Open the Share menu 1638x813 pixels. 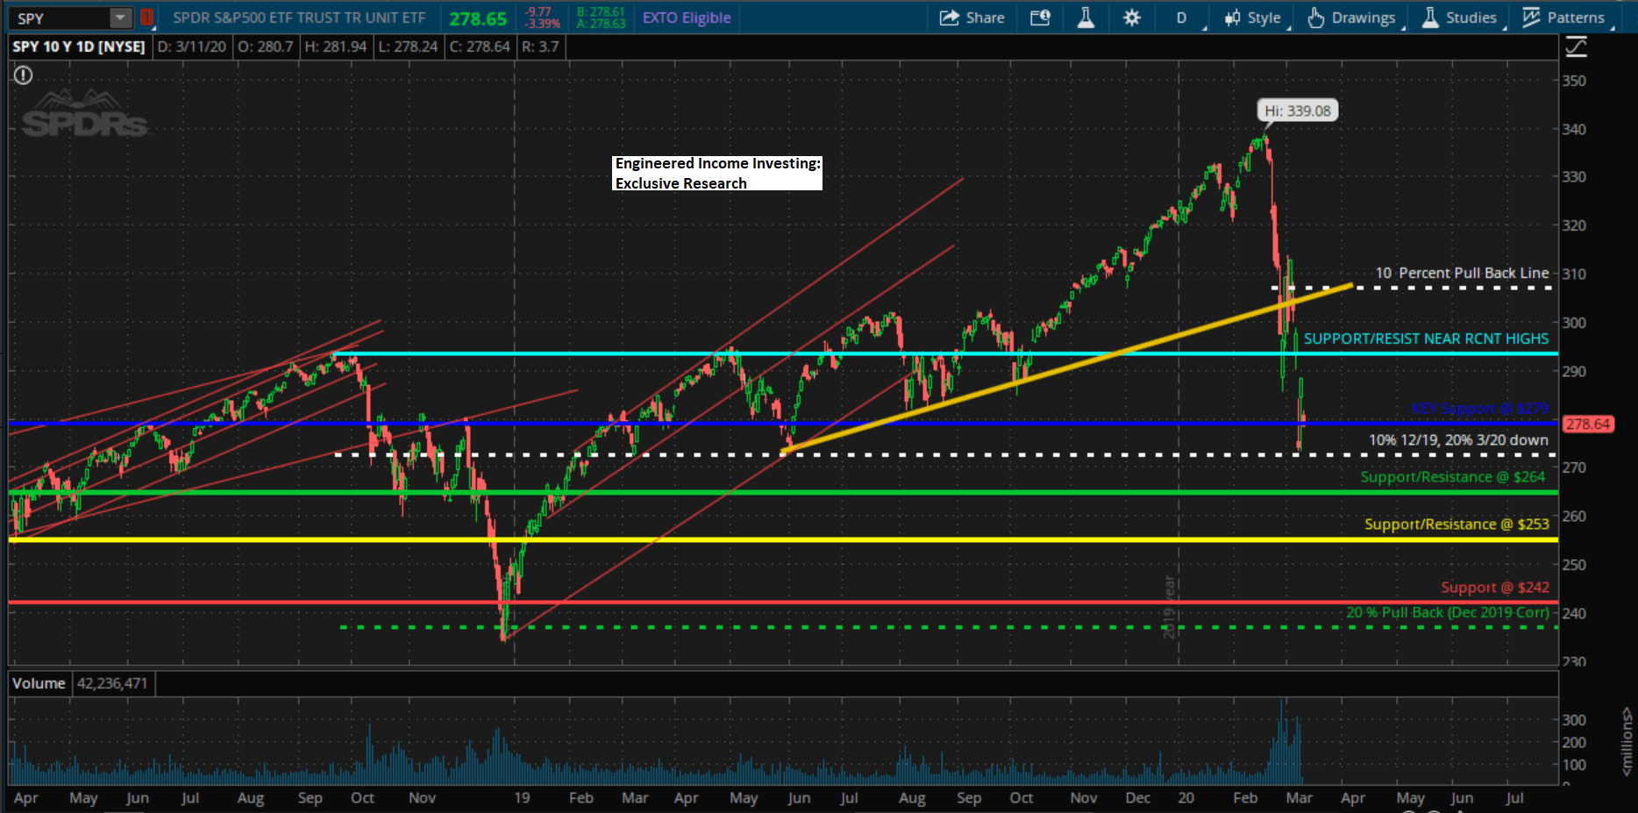click(x=972, y=18)
